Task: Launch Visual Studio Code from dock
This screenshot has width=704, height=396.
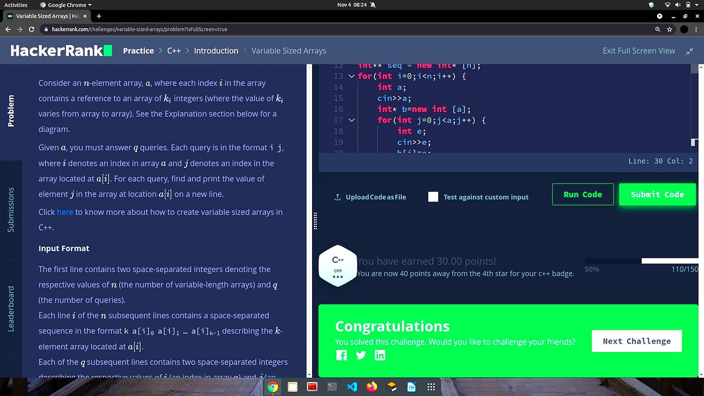Action: [x=352, y=387]
